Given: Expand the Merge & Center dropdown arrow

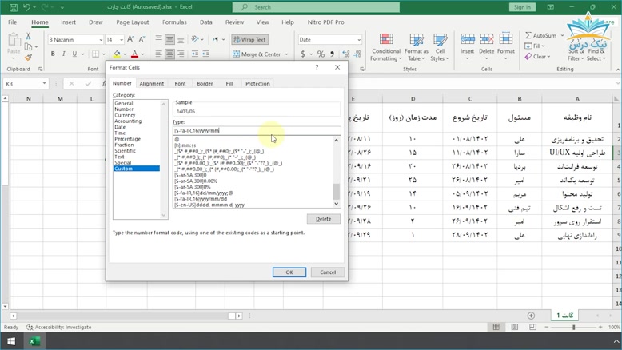Looking at the screenshot, I should coord(286,54).
